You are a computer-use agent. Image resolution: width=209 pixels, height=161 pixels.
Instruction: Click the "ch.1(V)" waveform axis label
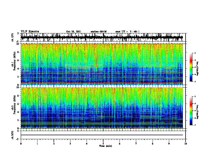(13, 37)
